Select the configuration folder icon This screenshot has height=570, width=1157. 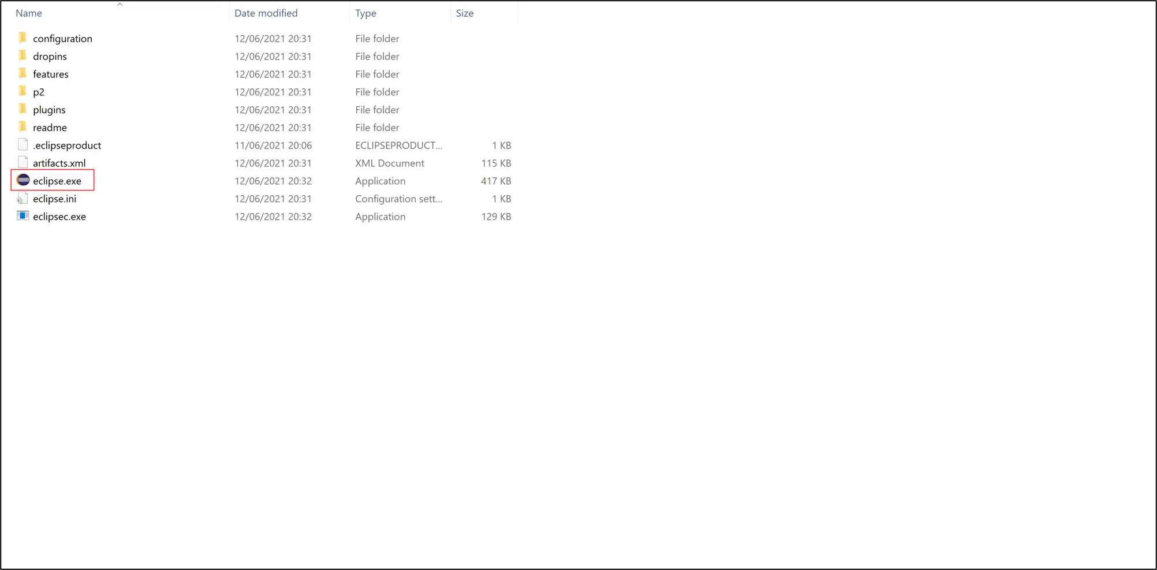click(x=23, y=38)
